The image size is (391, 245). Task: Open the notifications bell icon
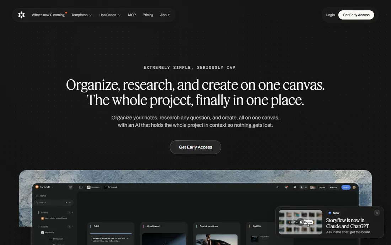pos(286,187)
